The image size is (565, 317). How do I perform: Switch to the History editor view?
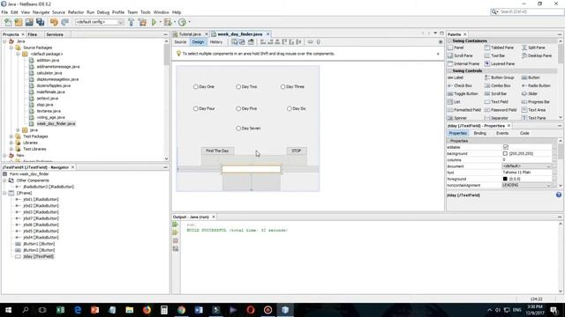[x=216, y=42]
